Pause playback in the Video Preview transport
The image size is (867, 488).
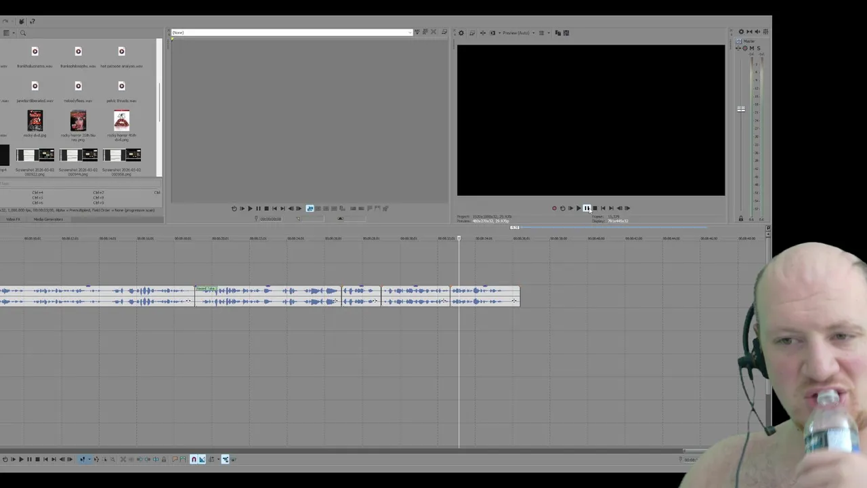587,208
